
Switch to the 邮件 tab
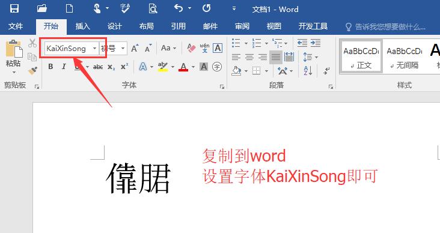tap(210, 26)
